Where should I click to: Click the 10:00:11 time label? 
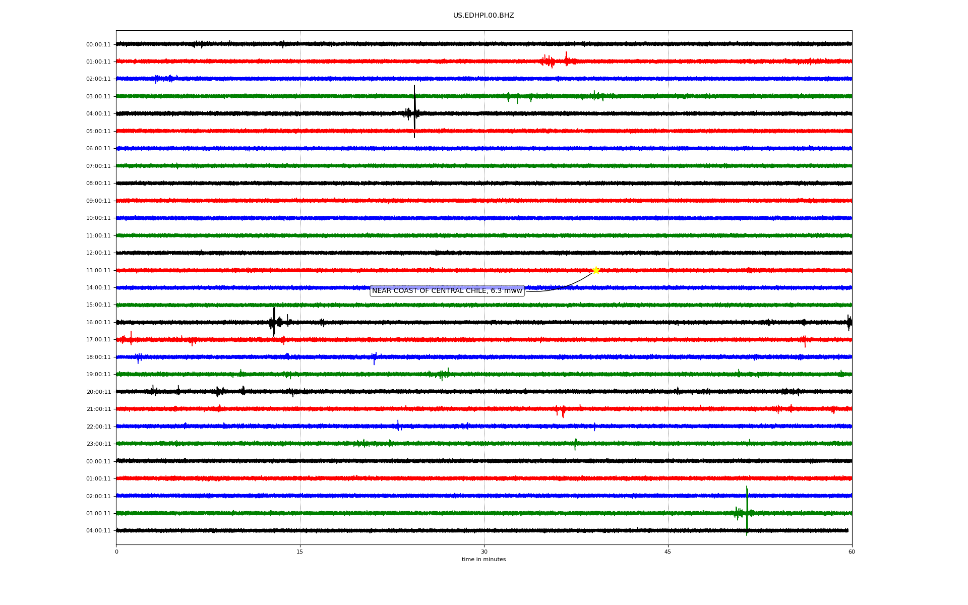[98, 218]
